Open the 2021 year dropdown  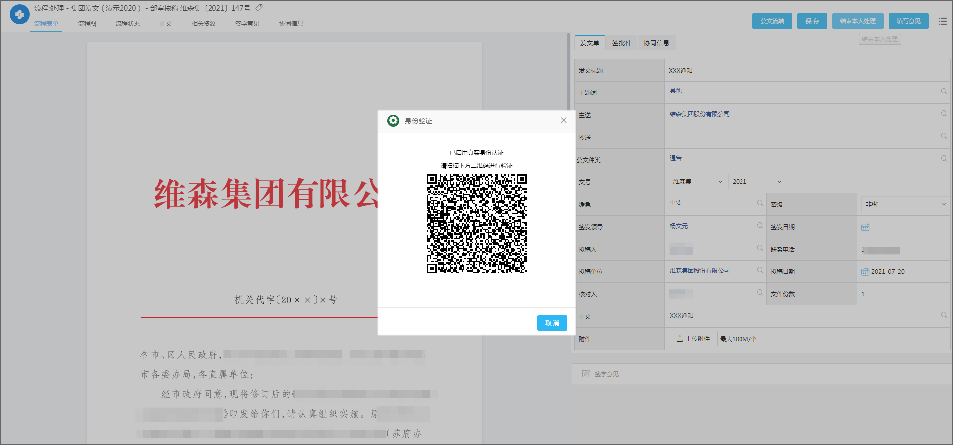coord(756,182)
